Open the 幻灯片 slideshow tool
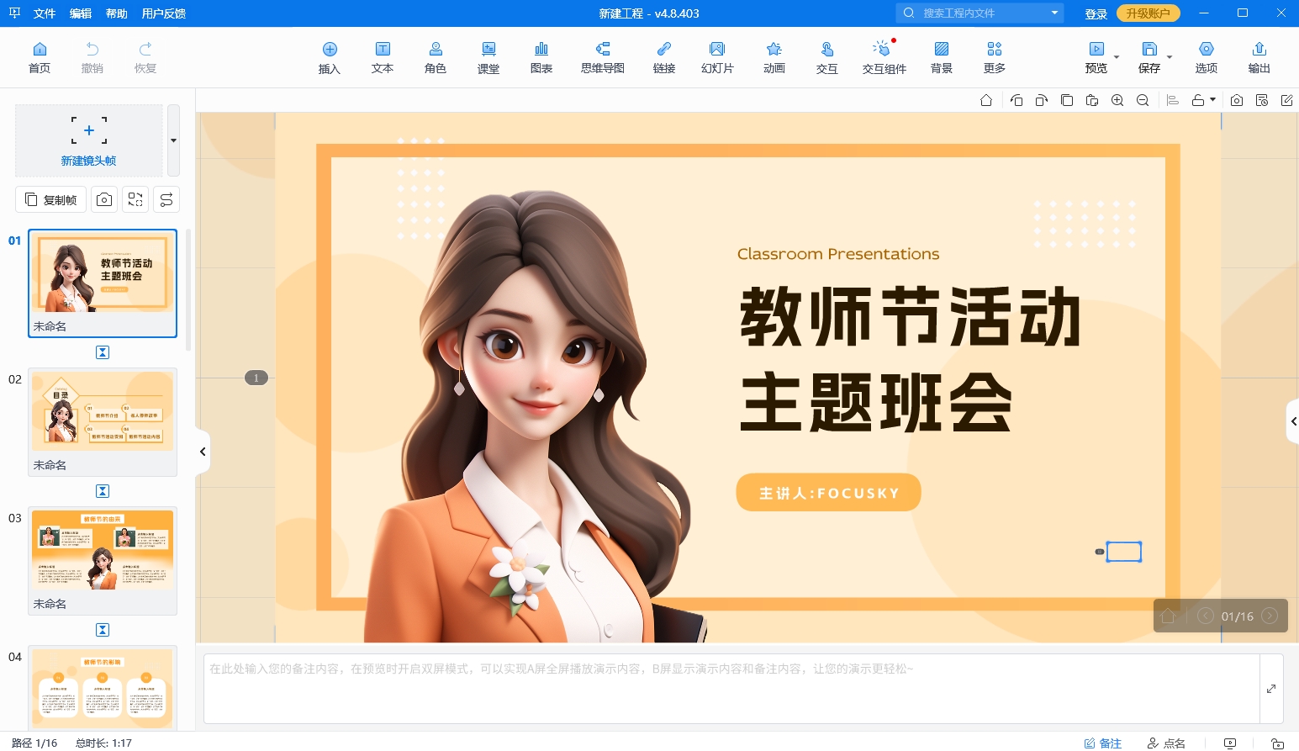The height and width of the screenshot is (751, 1299). click(717, 58)
